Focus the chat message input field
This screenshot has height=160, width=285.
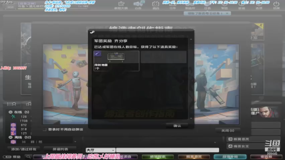tap(167, 150)
